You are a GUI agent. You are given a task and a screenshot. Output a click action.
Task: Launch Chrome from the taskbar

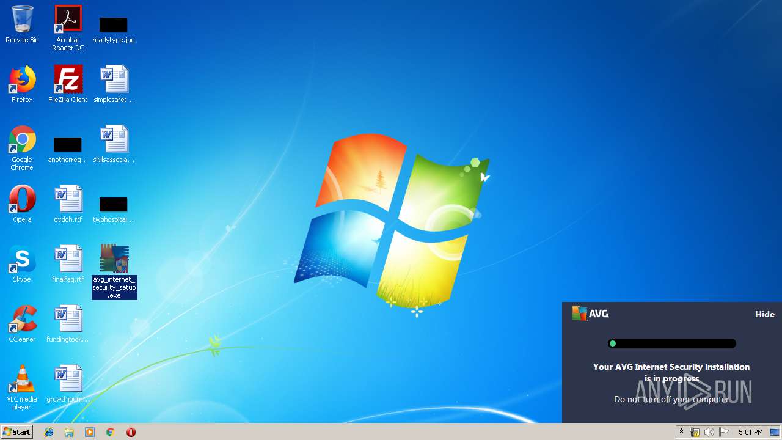(111, 432)
